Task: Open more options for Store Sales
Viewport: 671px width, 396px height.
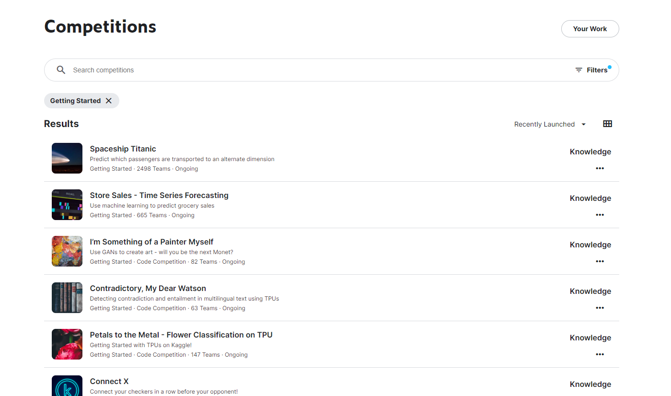Action: 600,215
